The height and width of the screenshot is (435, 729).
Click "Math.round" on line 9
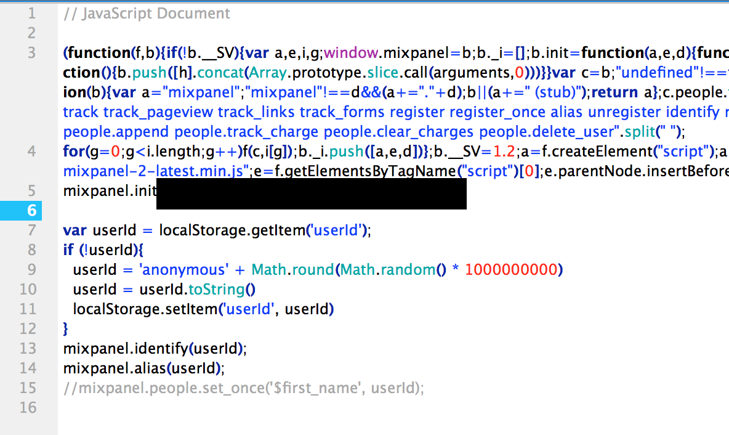[x=293, y=270]
